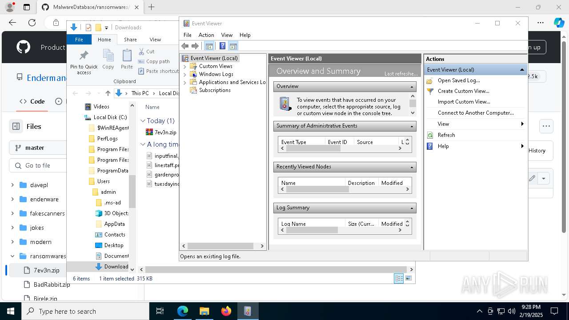Collapse the Log Summary section

412,208
